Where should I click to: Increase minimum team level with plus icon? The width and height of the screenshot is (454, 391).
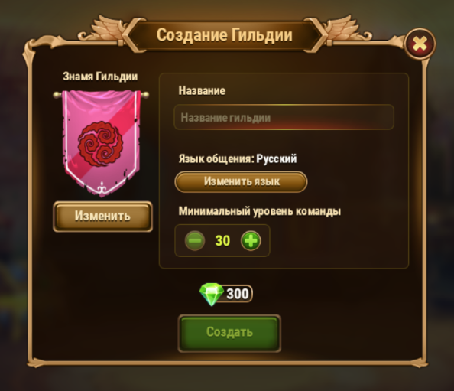click(251, 240)
